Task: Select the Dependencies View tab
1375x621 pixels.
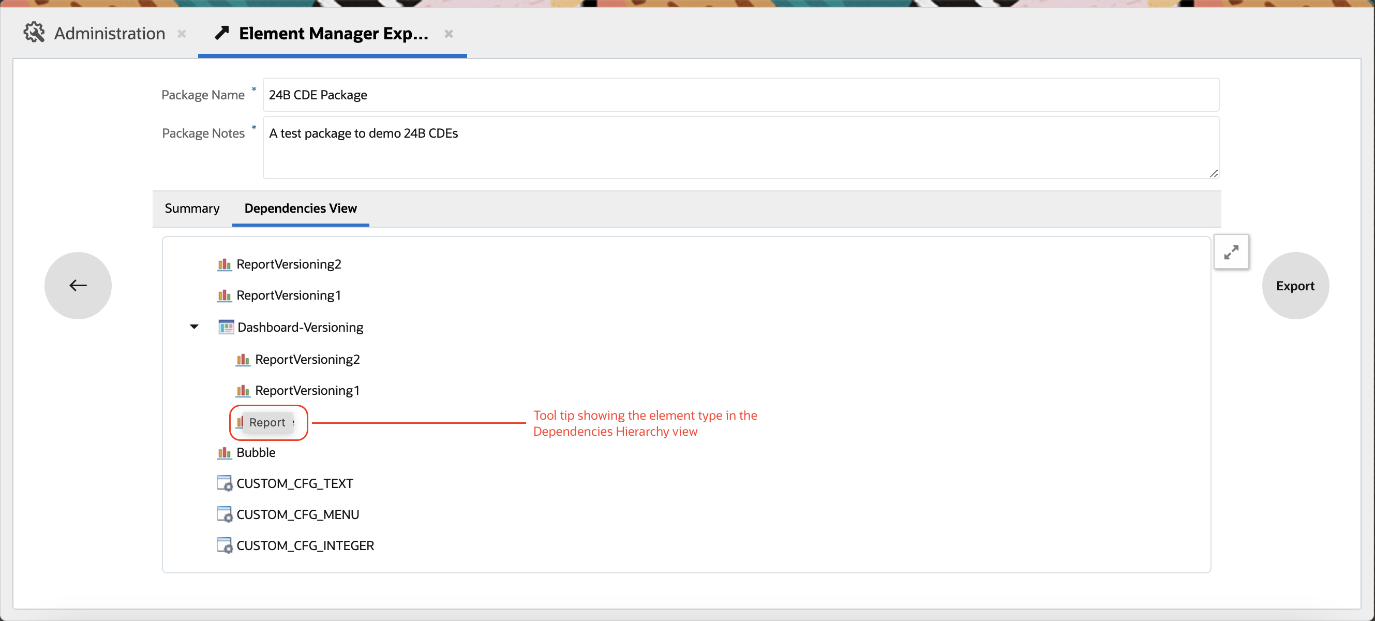Action: tap(300, 208)
